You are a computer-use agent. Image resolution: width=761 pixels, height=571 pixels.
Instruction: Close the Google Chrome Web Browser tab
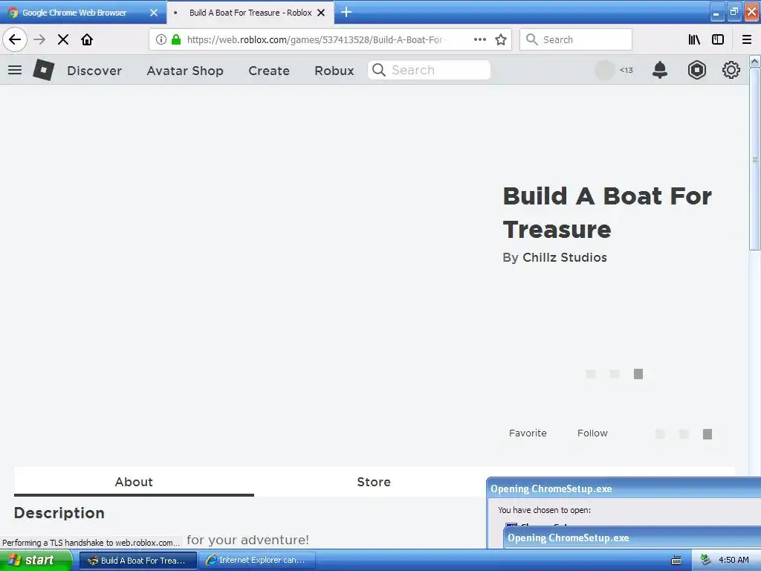tap(154, 13)
